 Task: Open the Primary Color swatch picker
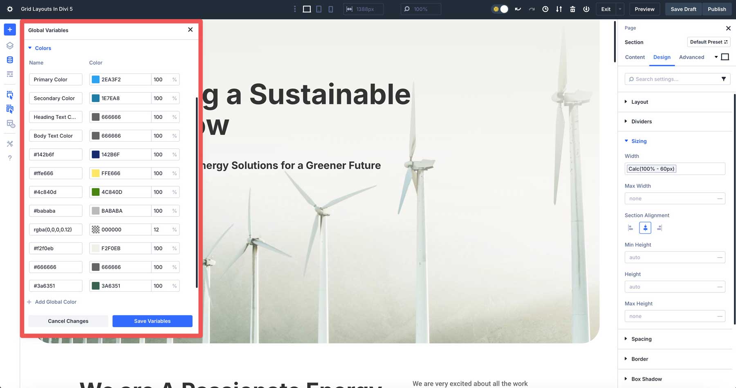[95, 79]
